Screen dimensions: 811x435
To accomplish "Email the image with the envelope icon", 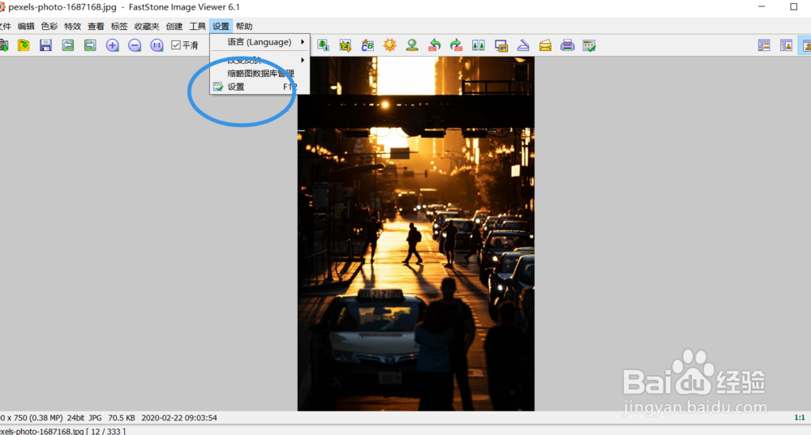I will point(545,45).
